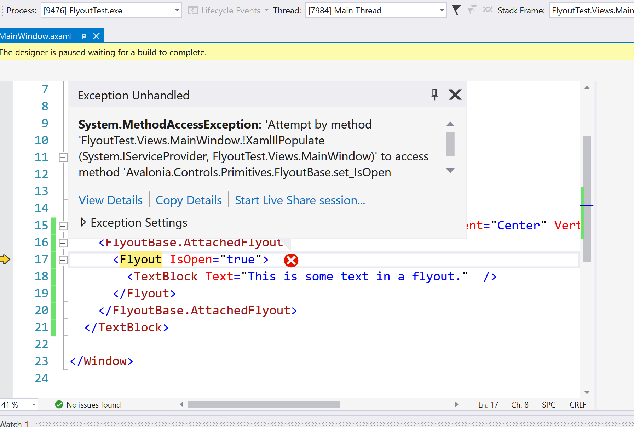Collapse the Flyout code block on line 17

(63, 260)
